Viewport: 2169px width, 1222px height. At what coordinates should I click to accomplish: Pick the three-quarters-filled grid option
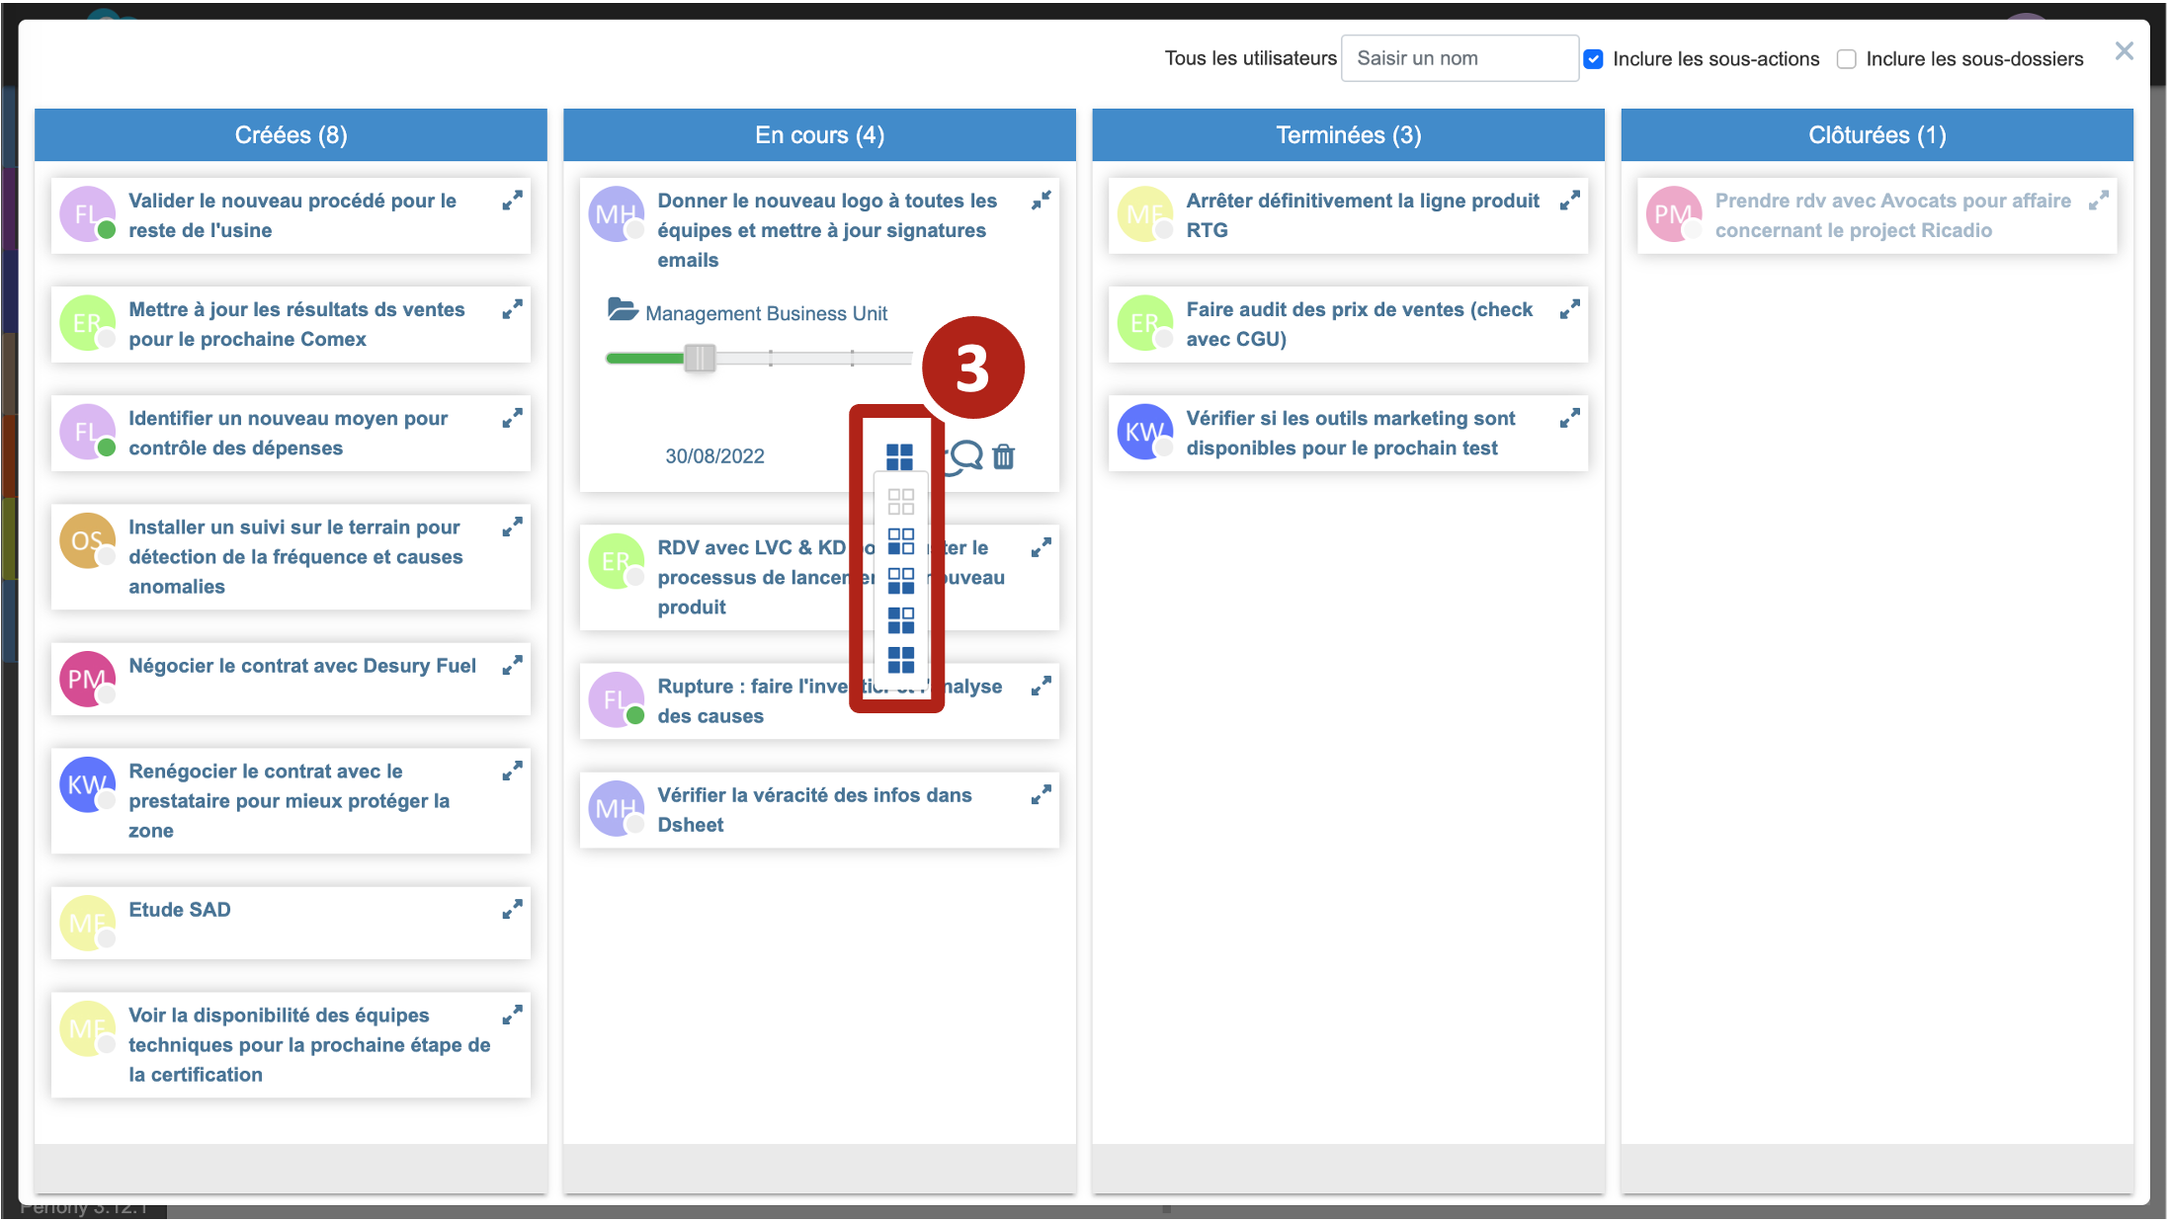[x=900, y=620]
